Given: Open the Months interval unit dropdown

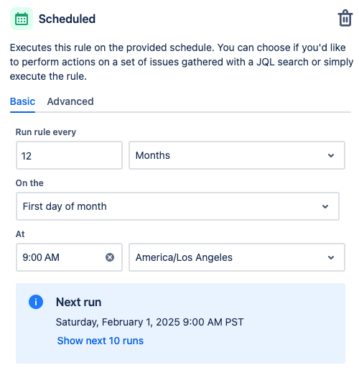Looking at the screenshot, I should pyautogui.click(x=237, y=155).
